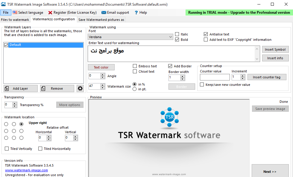Increase Border width spinner

point(183,77)
